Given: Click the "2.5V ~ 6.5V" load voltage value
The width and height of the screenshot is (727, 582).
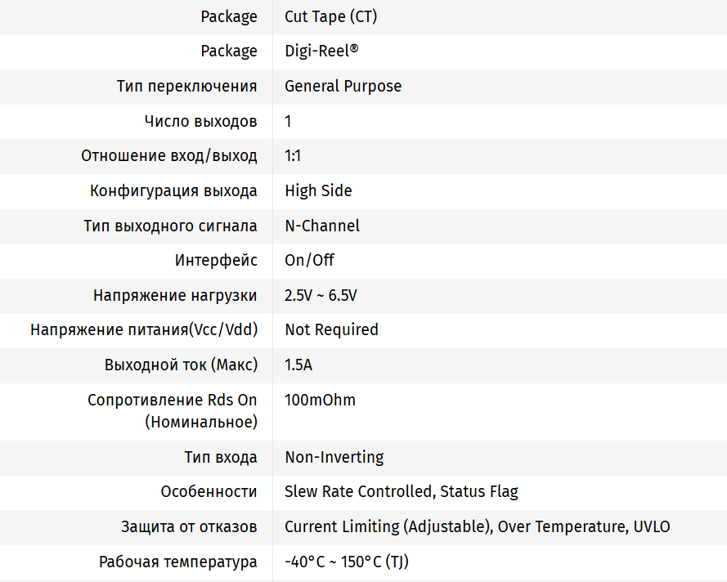Looking at the screenshot, I should coord(321,296).
